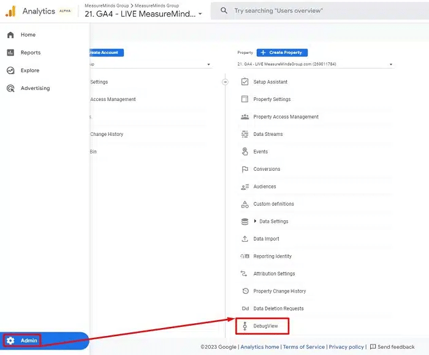Screen dimensions: 429x355
Task: Expand the Data Settings submenu
Action: pos(256,222)
